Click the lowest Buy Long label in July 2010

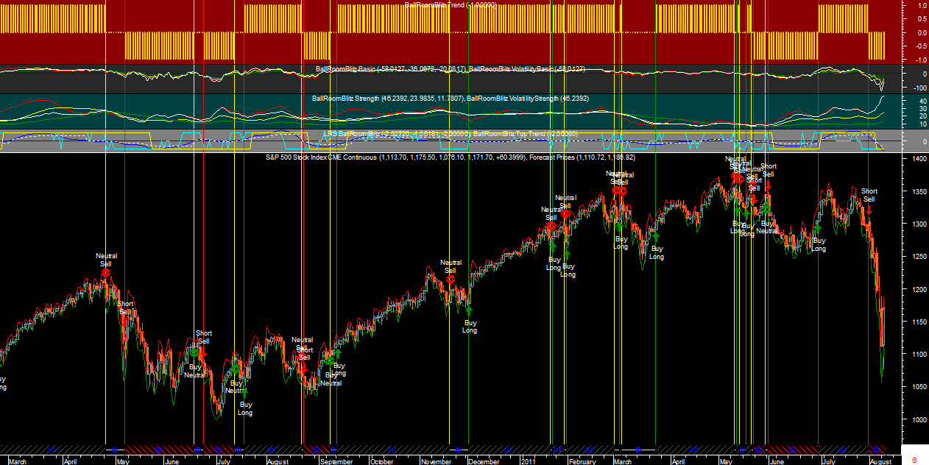pyautogui.click(x=245, y=409)
